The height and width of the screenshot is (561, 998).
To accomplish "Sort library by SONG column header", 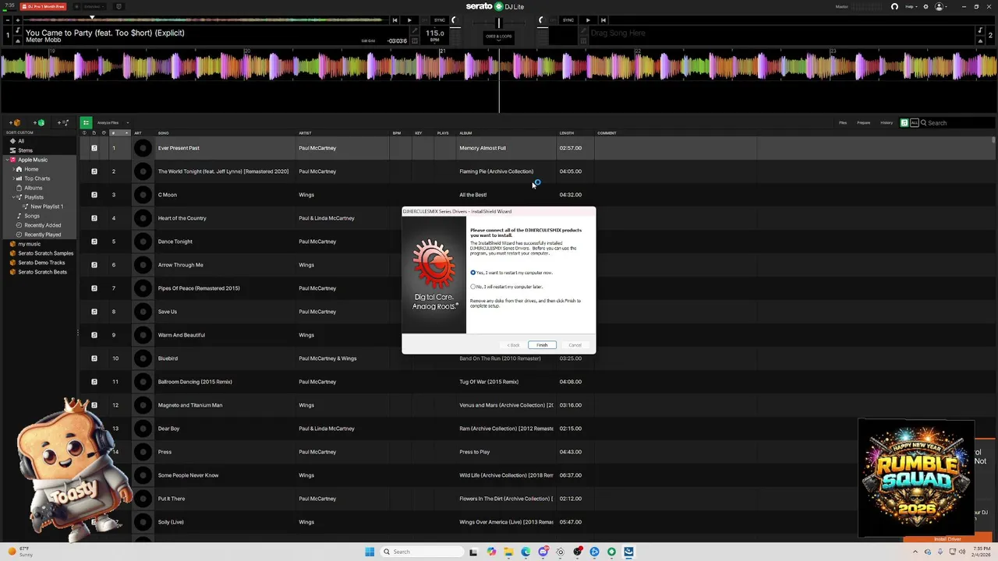I will (164, 133).
